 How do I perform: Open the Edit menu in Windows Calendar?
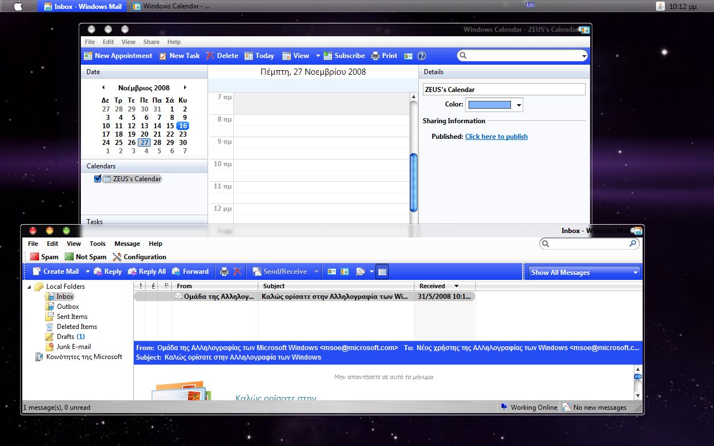(x=108, y=42)
